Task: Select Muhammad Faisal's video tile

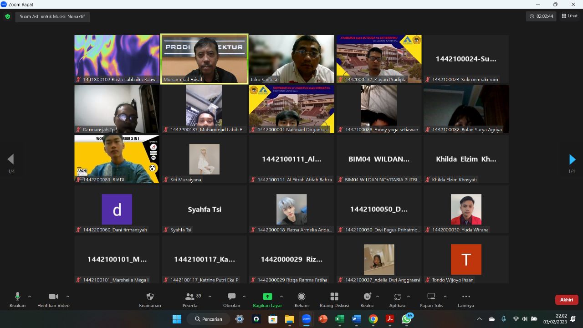Action: [204, 59]
